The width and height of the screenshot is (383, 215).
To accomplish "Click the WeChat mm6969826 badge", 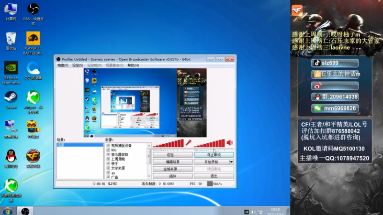I will pos(335,108).
